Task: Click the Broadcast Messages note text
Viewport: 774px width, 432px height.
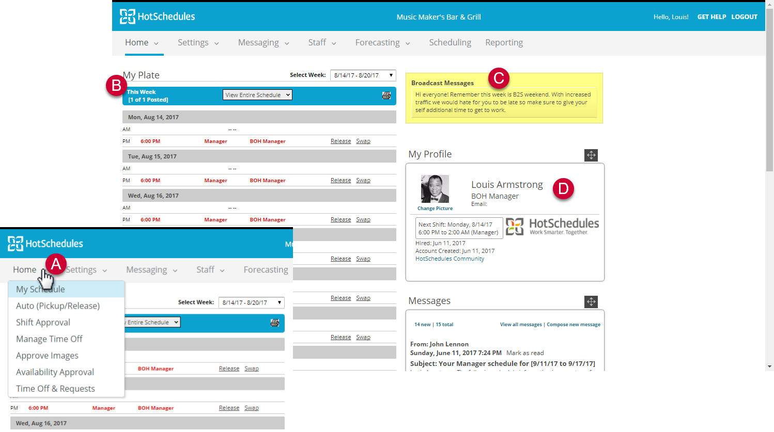Action: tap(503, 102)
